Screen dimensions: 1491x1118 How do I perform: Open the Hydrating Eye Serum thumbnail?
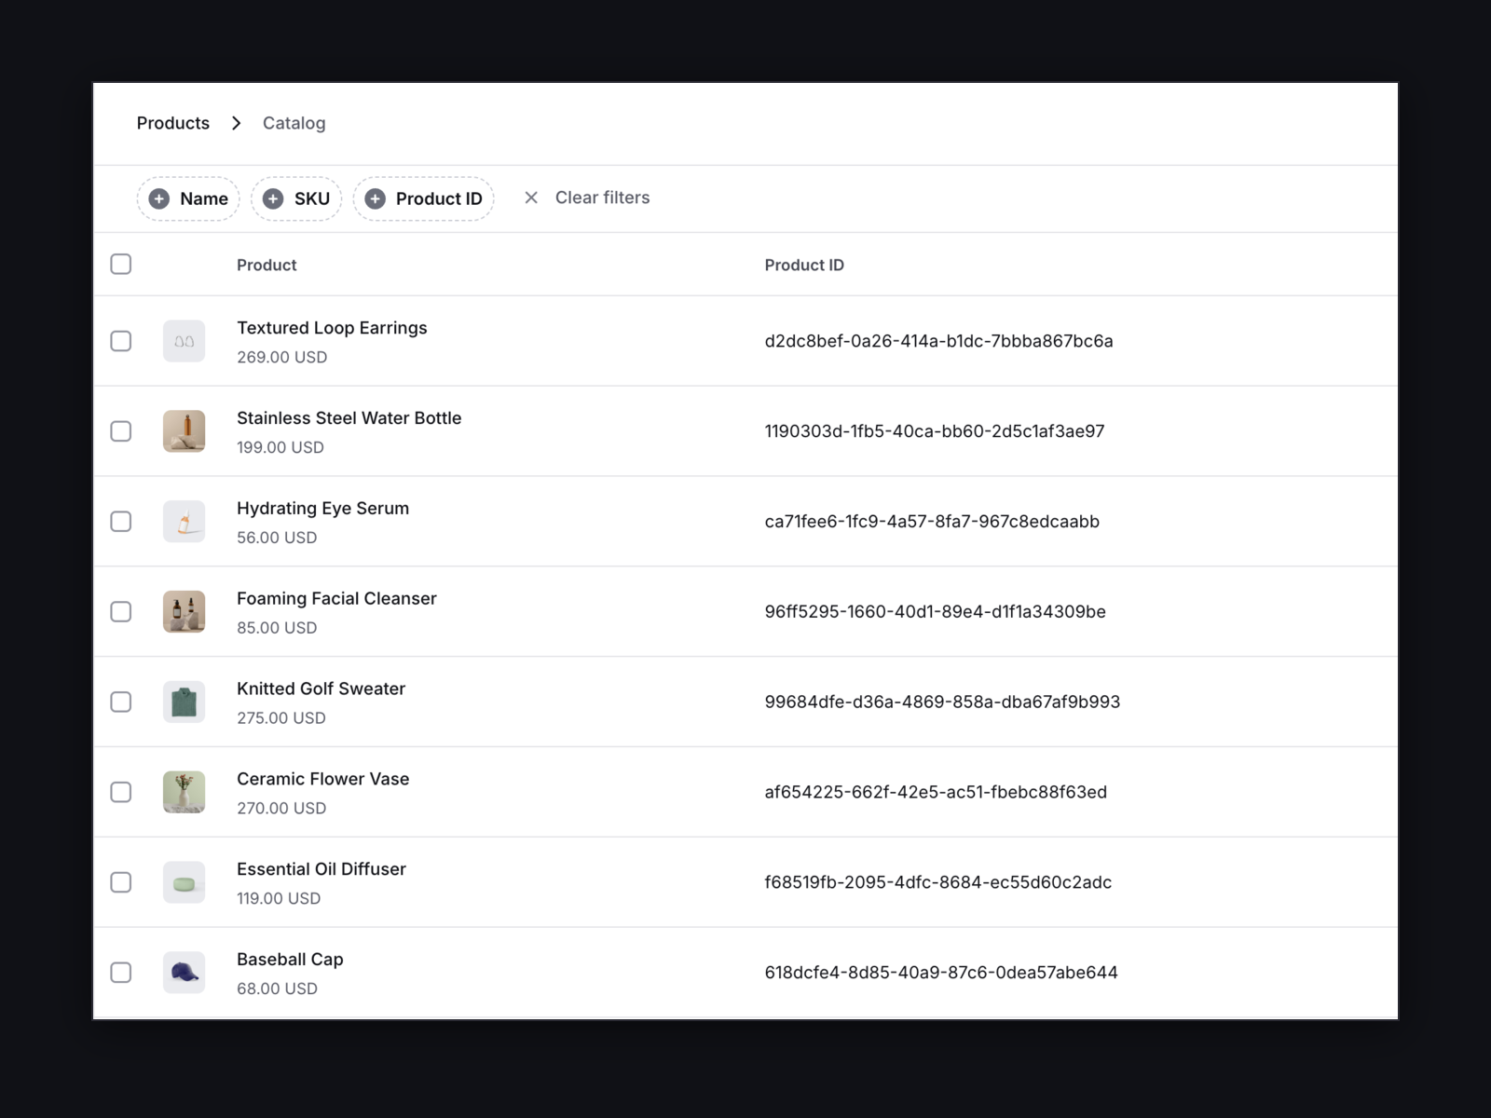[184, 522]
